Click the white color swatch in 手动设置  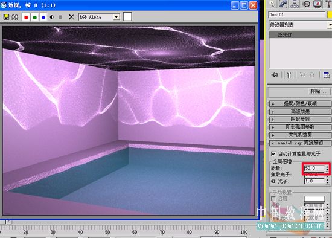(x=314, y=199)
